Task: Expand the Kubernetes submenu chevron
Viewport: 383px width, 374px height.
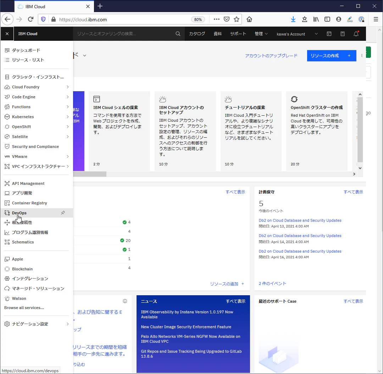Action: [68, 117]
